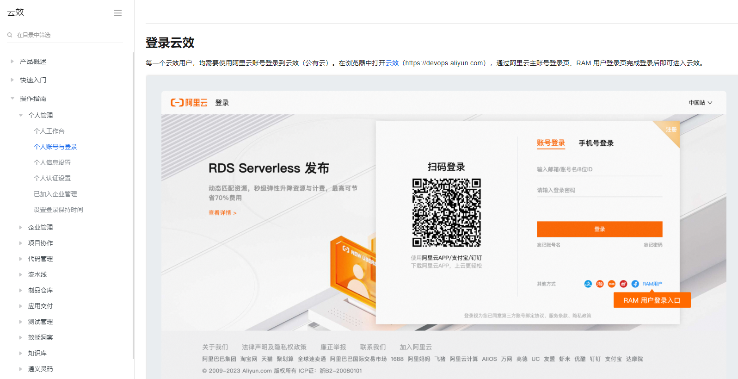738x379 pixels.
Task: Expand the 项目协作 subsection
Action: coord(21,243)
